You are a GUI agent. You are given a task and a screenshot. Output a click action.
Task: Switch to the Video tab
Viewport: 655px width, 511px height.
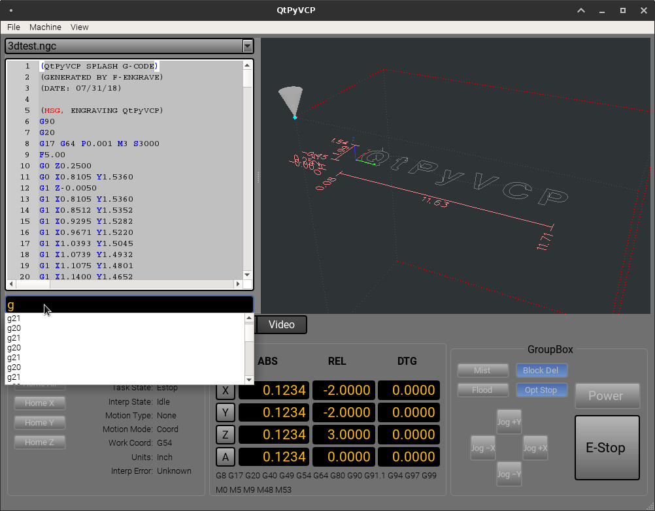point(282,324)
